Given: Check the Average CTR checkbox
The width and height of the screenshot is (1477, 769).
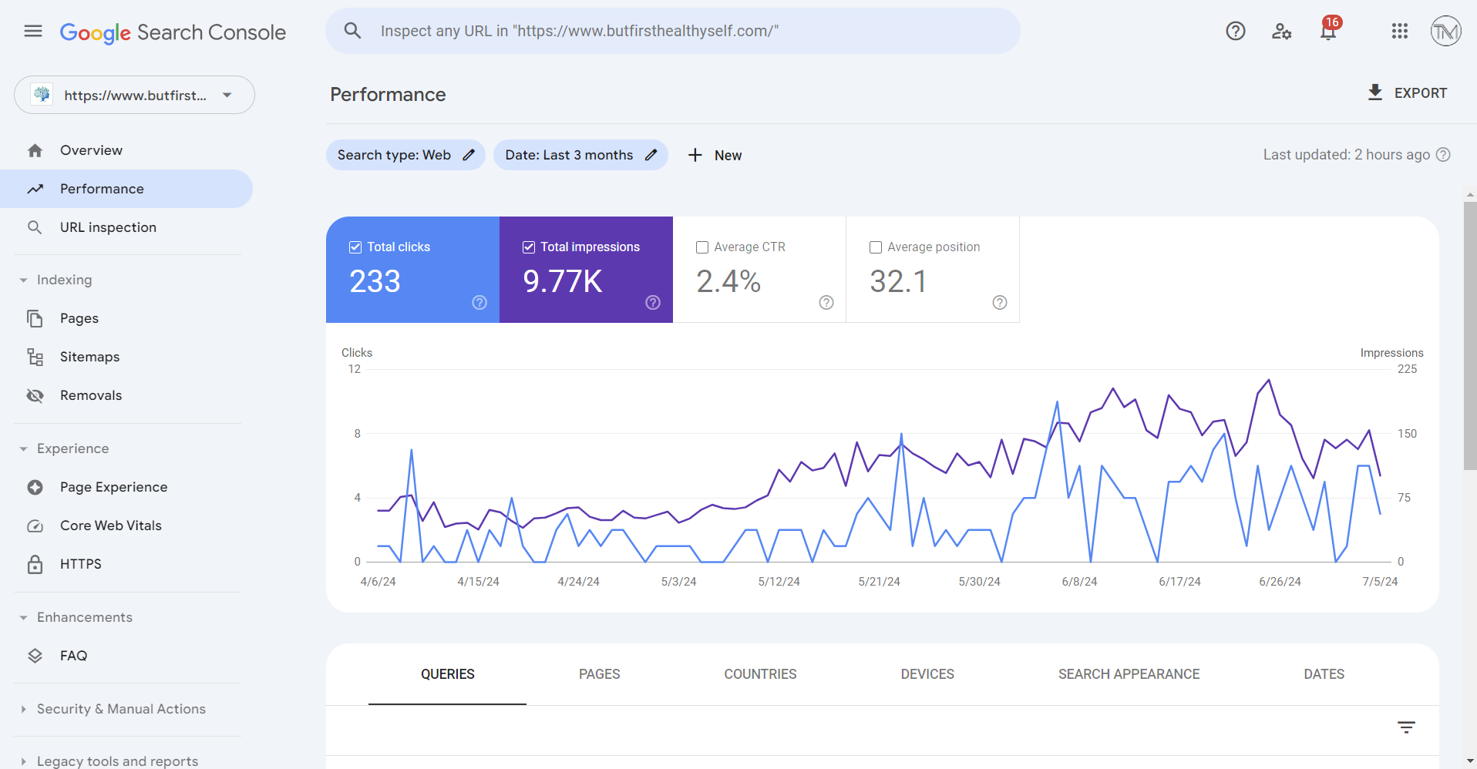Looking at the screenshot, I should click(x=702, y=247).
